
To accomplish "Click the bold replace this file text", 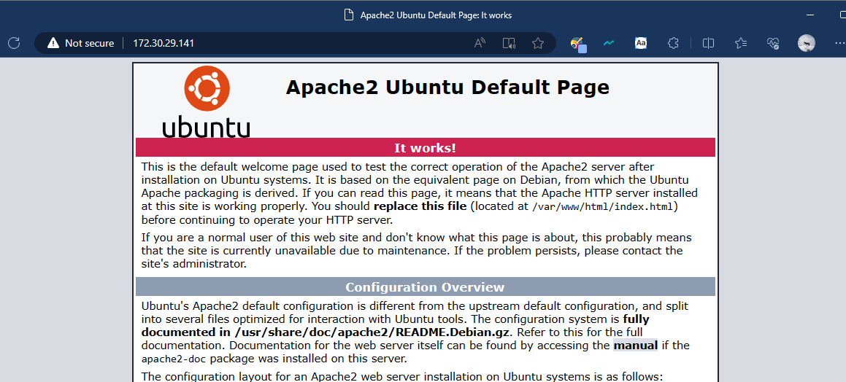I will [420, 206].
